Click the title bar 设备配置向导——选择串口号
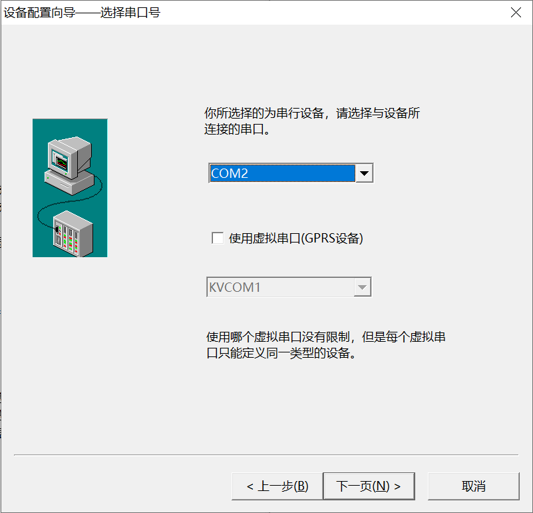533x513 pixels. (83, 13)
